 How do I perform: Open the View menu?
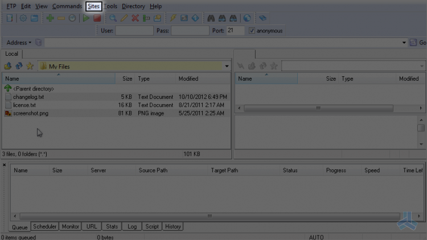click(42, 6)
